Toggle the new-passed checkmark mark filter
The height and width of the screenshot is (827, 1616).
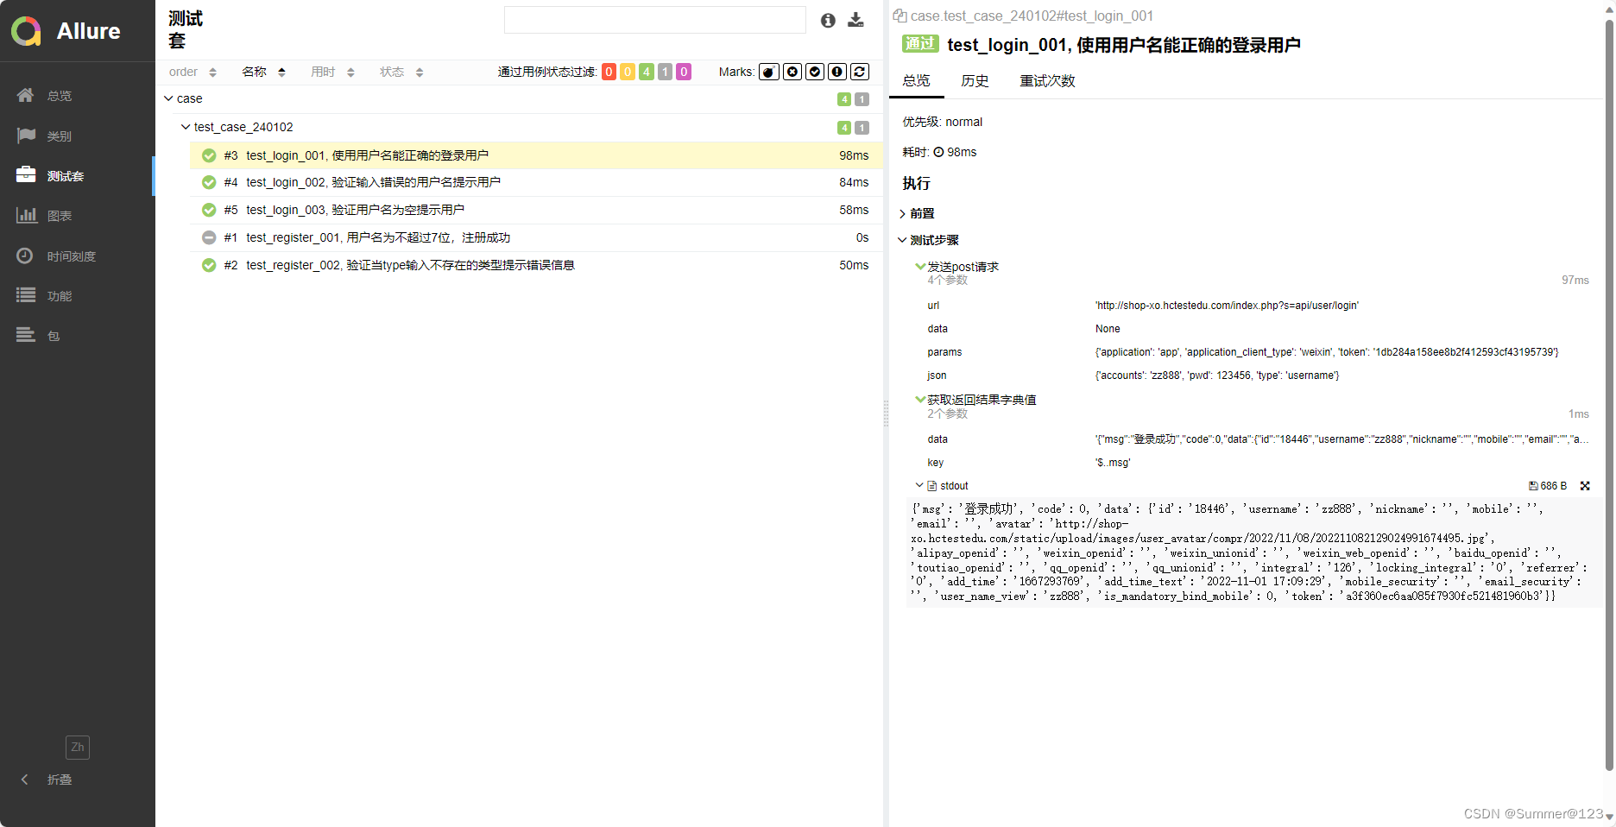click(x=815, y=72)
